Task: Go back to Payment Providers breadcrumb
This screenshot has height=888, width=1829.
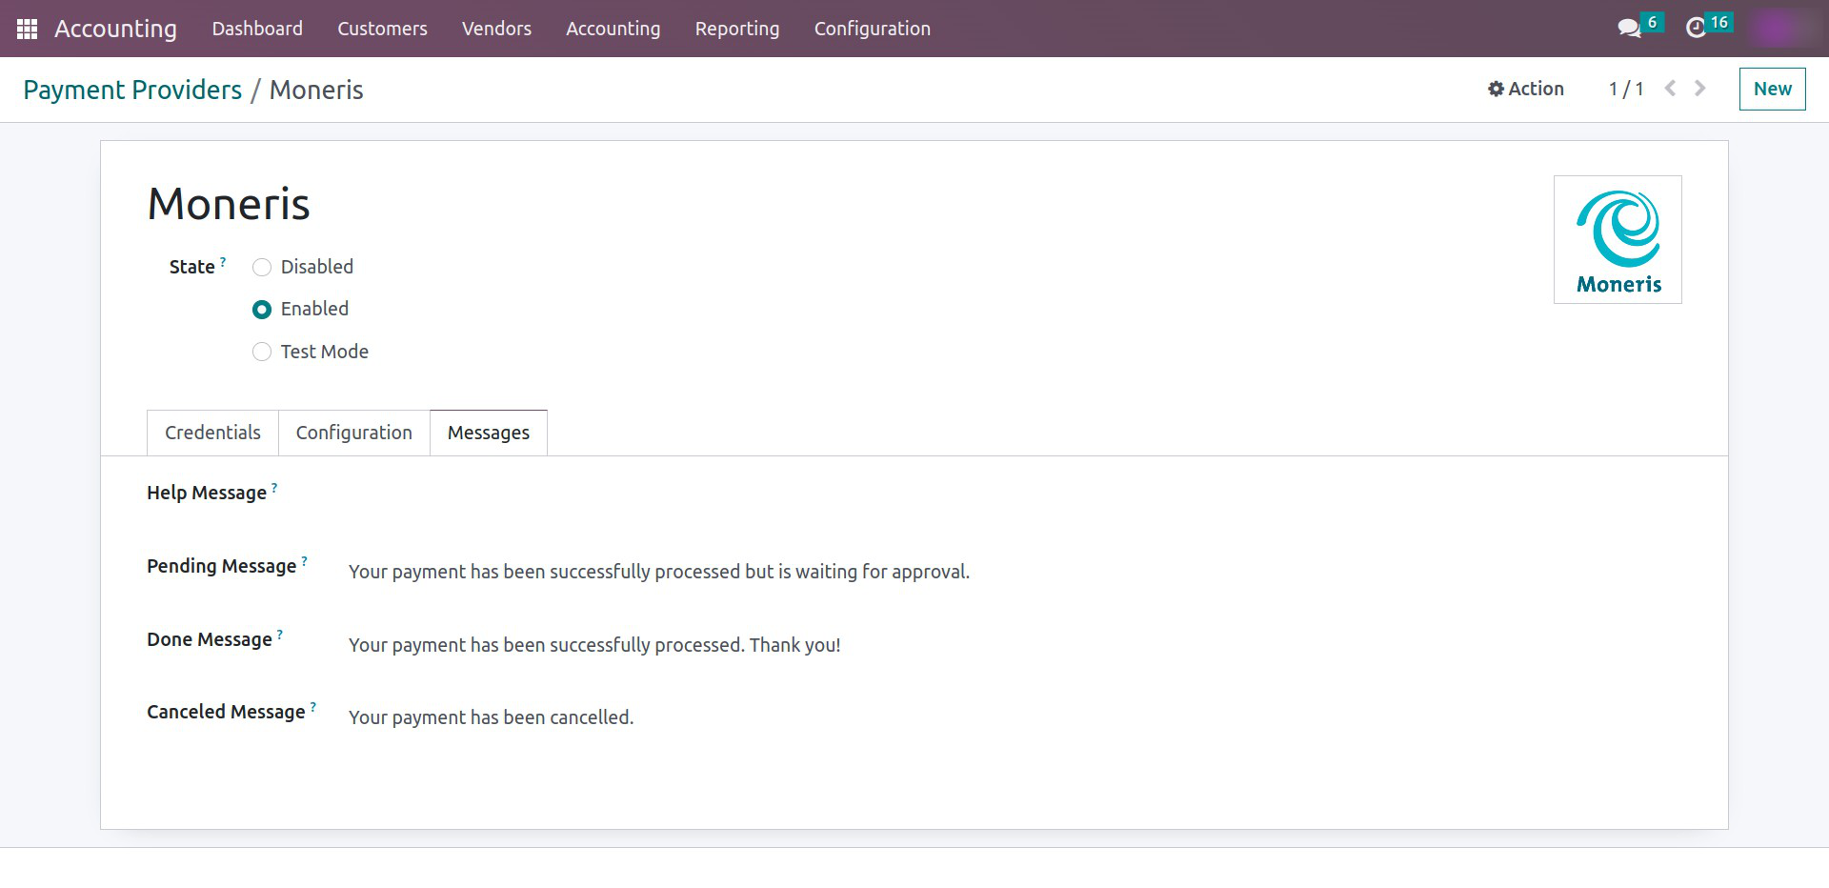Action: (132, 90)
